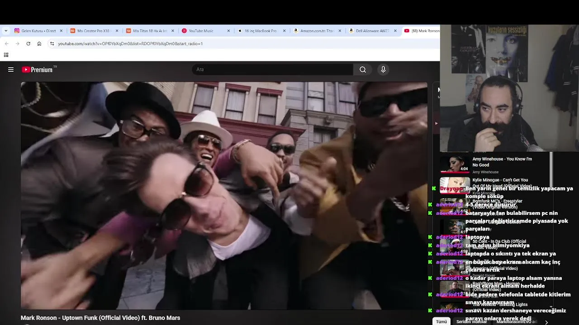Click the playlist panel scrollbar

click(x=551, y=169)
